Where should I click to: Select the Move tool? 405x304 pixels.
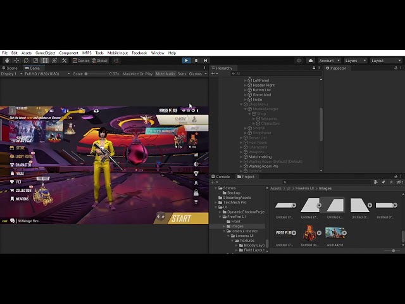tap(16, 61)
